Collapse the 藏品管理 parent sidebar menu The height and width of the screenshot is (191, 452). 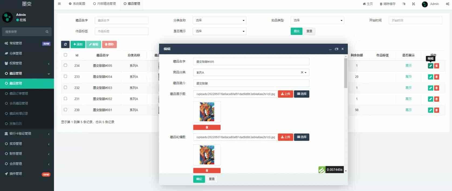coord(27,73)
